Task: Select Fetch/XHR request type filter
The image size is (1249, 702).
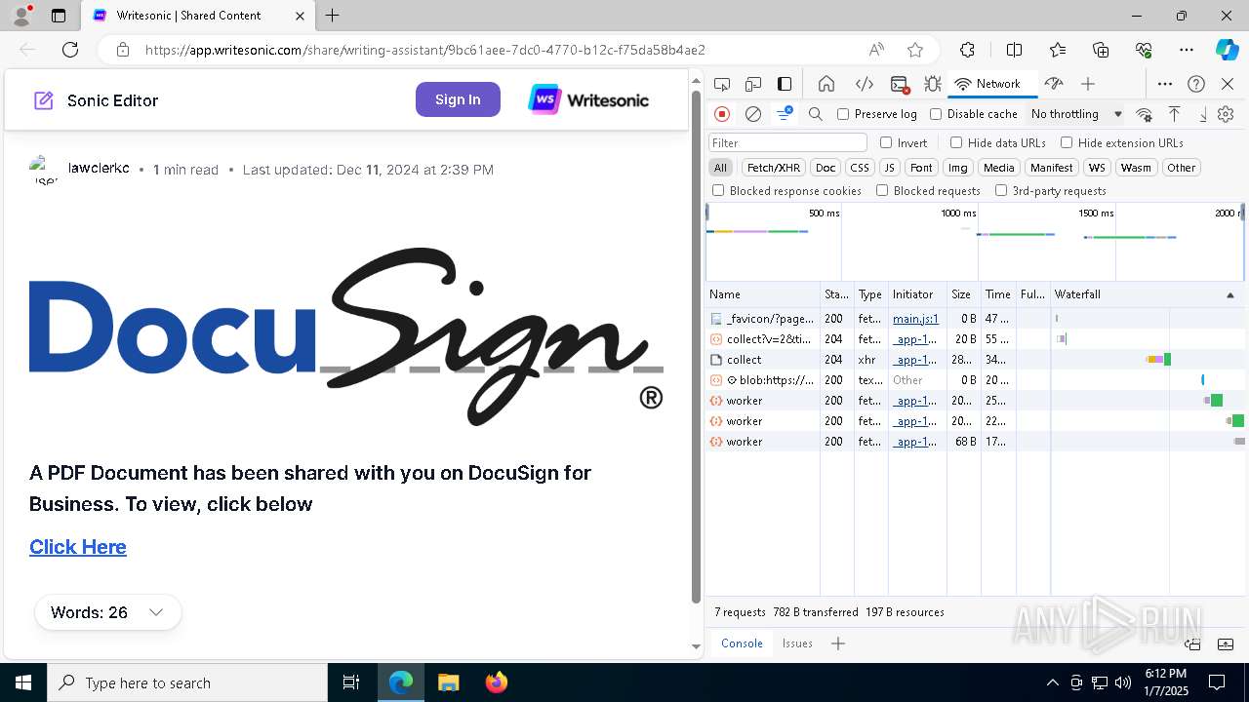Action: click(x=774, y=168)
